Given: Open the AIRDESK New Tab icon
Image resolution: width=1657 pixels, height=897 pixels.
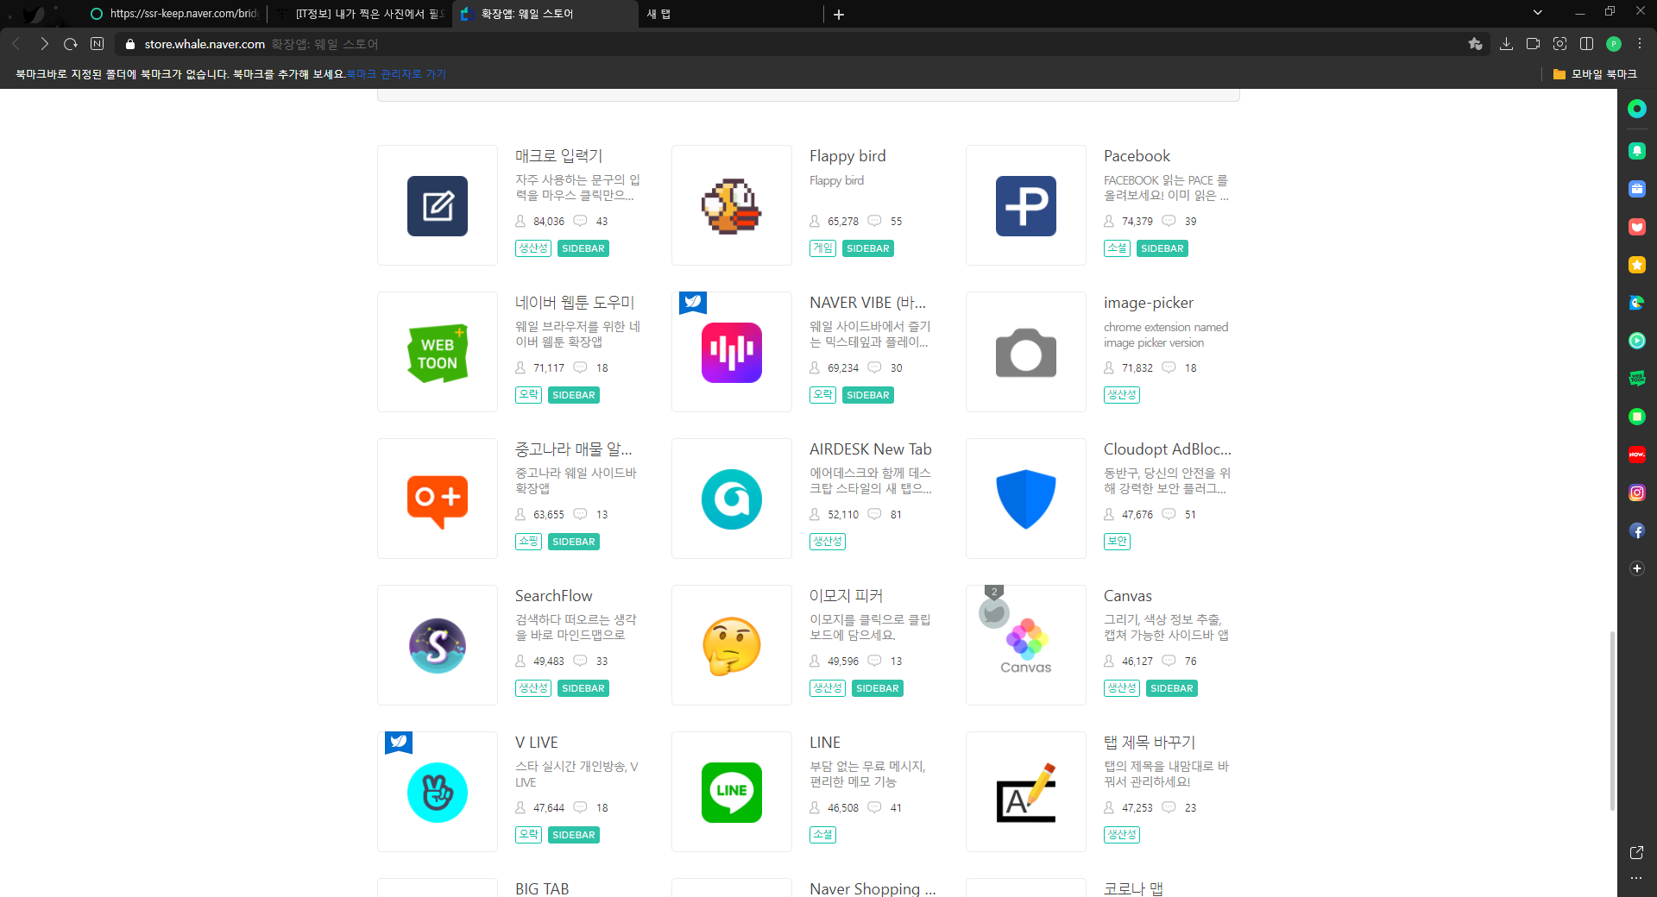Looking at the screenshot, I should pos(732,499).
